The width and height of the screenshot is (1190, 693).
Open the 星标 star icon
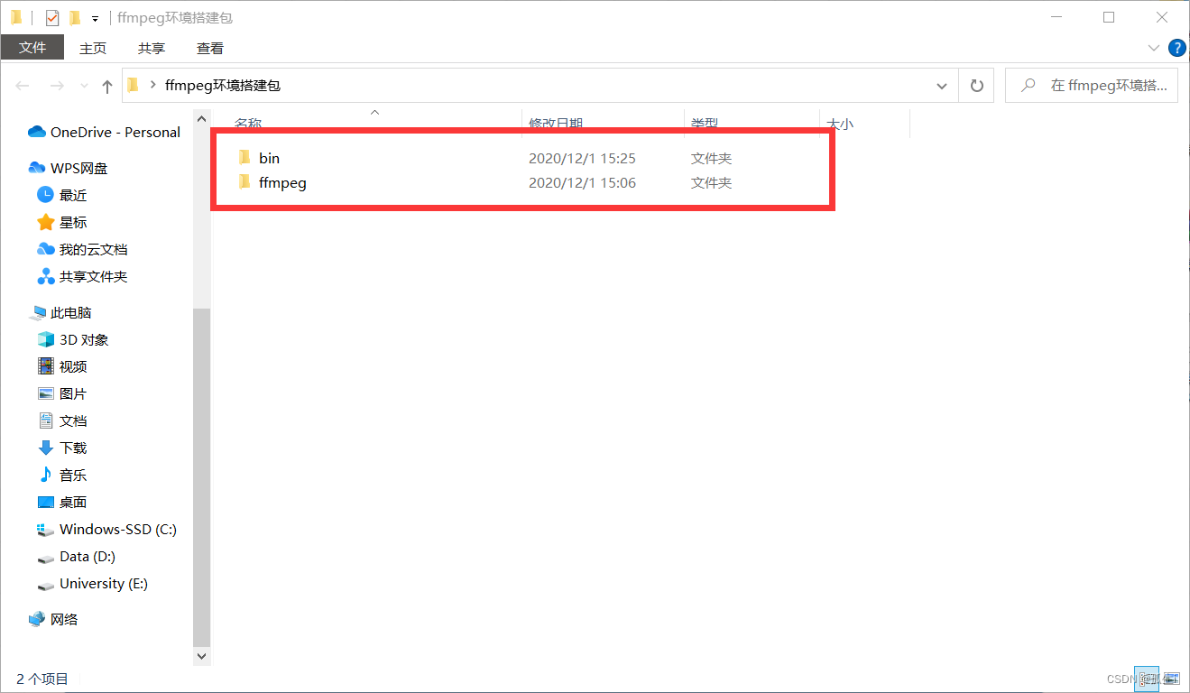click(x=46, y=222)
